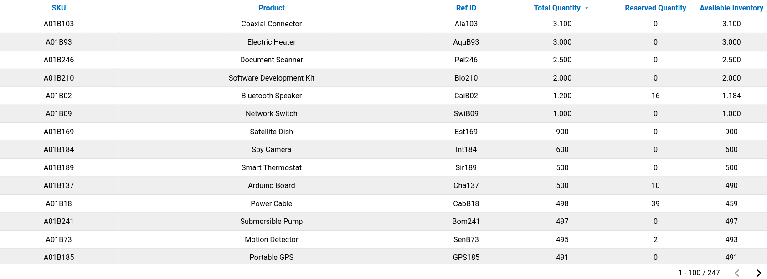Click the Available Inventory header
This screenshot has width=767, height=279.
[x=731, y=8]
